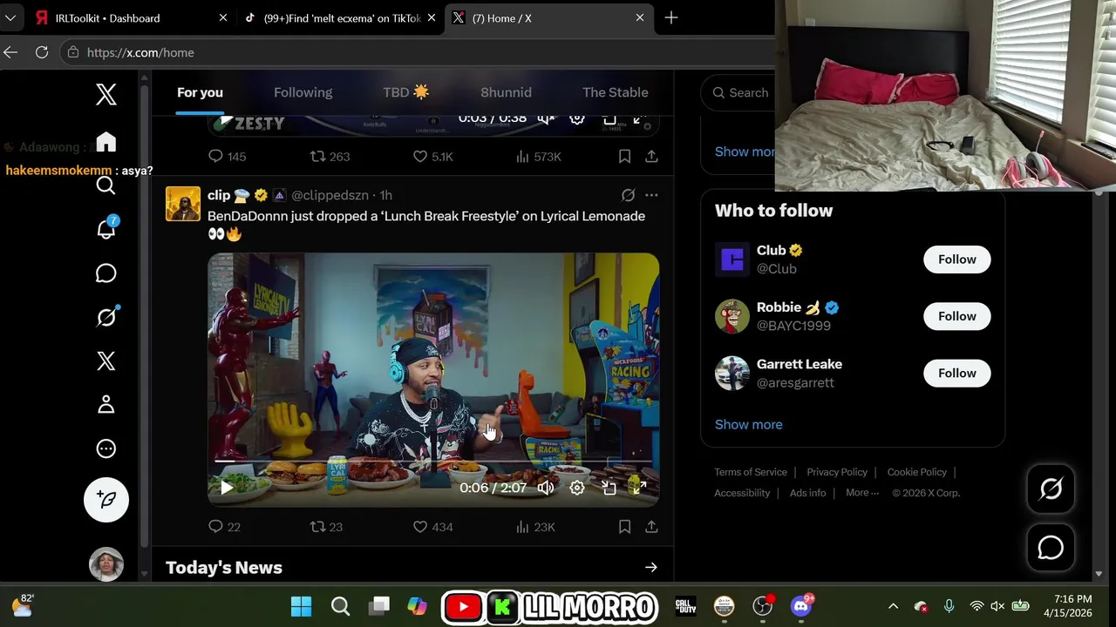Open Notifications bell icon
1116x627 pixels.
106,229
